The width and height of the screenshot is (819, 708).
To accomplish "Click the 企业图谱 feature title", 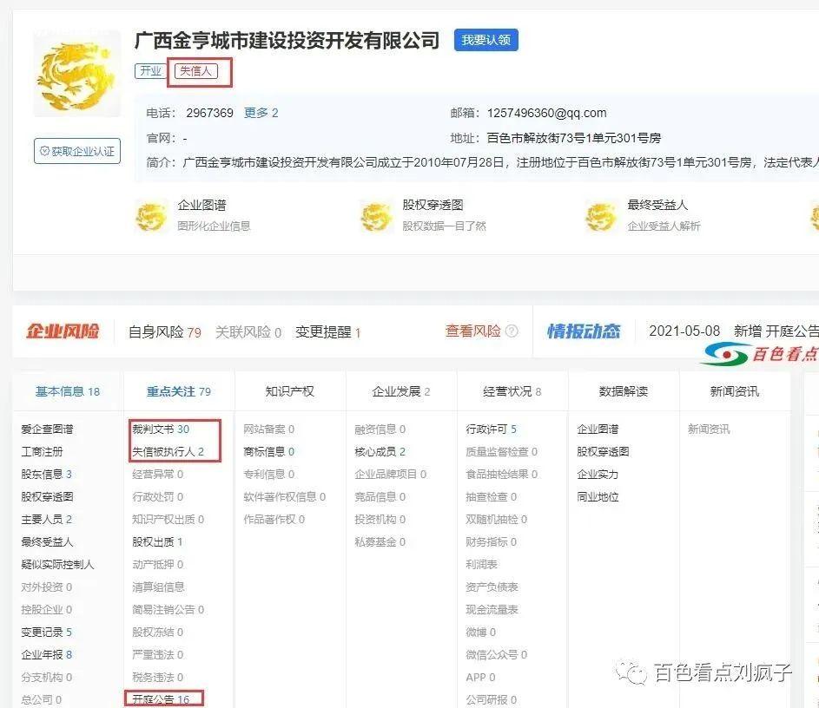I will 201,206.
